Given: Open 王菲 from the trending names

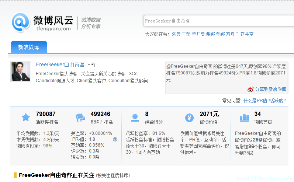Looking at the screenshot, I should [x=186, y=34].
